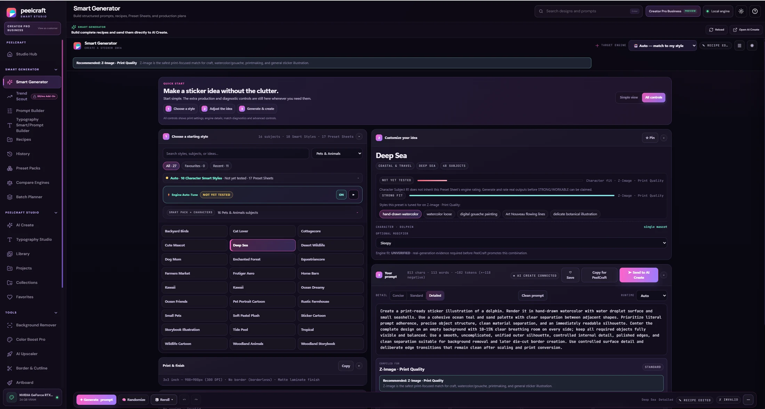Screen dimensions: 765x409
Task: Set prompt detail to Concise
Action: pyautogui.click(x=398, y=295)
